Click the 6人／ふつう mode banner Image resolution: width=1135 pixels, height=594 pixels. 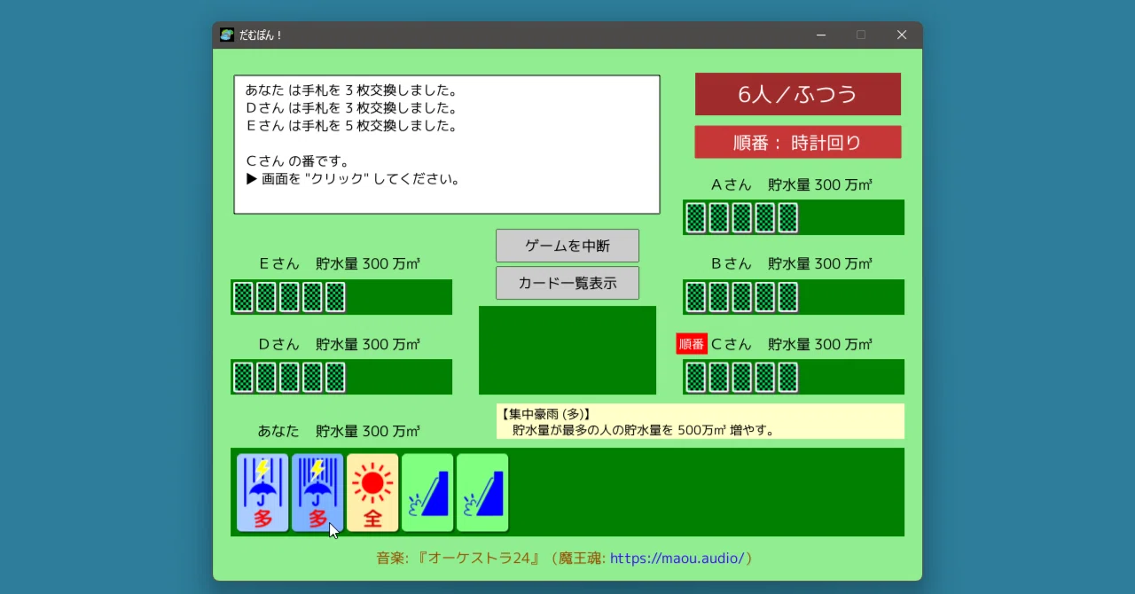(798, 94)
